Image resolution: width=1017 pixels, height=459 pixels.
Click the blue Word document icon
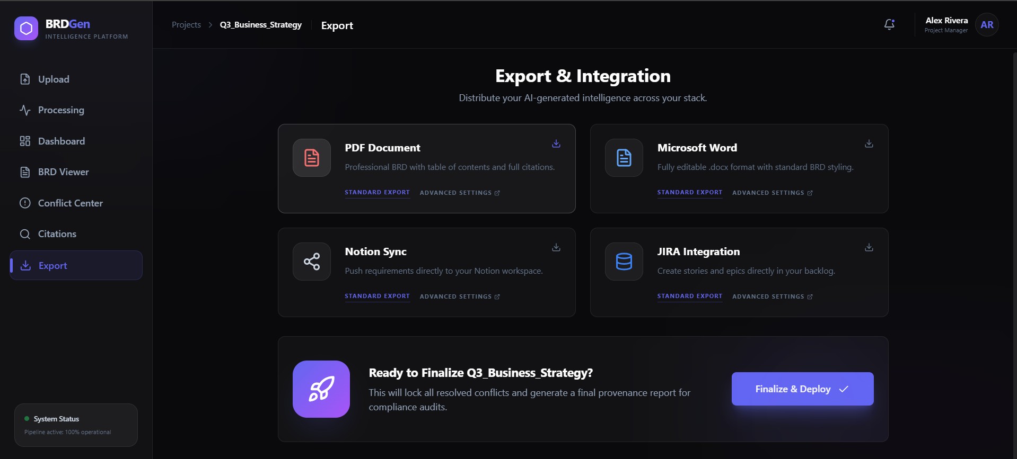(x=624, y=158)
